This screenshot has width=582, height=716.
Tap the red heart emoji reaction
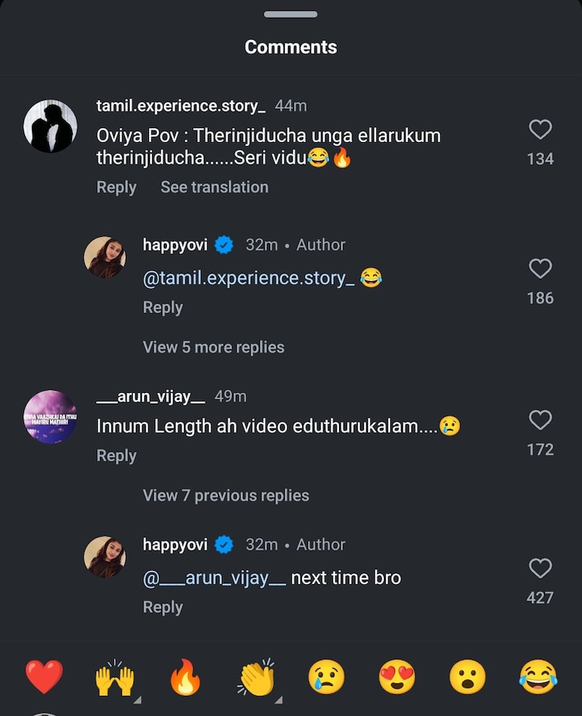point(43,677)
